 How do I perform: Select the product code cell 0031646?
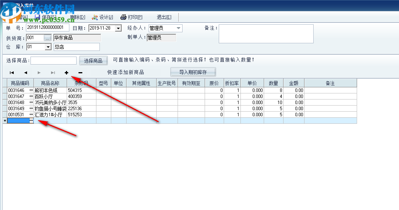point(18,90)
